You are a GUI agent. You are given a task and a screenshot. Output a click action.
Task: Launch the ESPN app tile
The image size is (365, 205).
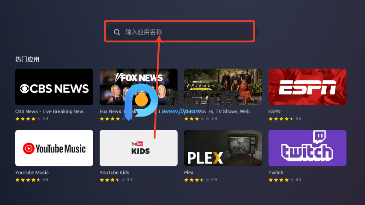pyautogui.click(x=307, y=87)
